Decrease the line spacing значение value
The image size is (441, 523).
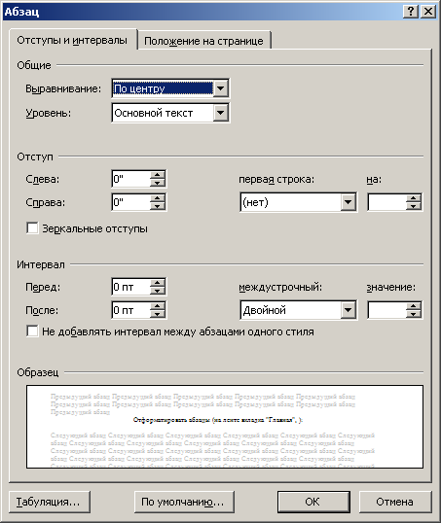coord(414,314)
